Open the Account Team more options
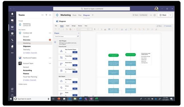Viewport: 184px width, 107px height. pyautogui.click(x=50, y=63)
